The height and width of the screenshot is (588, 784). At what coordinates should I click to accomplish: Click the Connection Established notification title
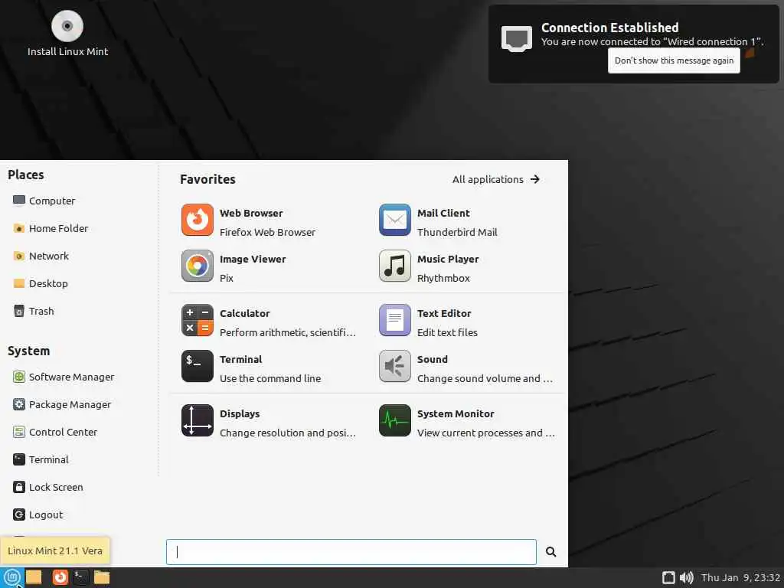(609, 28)
